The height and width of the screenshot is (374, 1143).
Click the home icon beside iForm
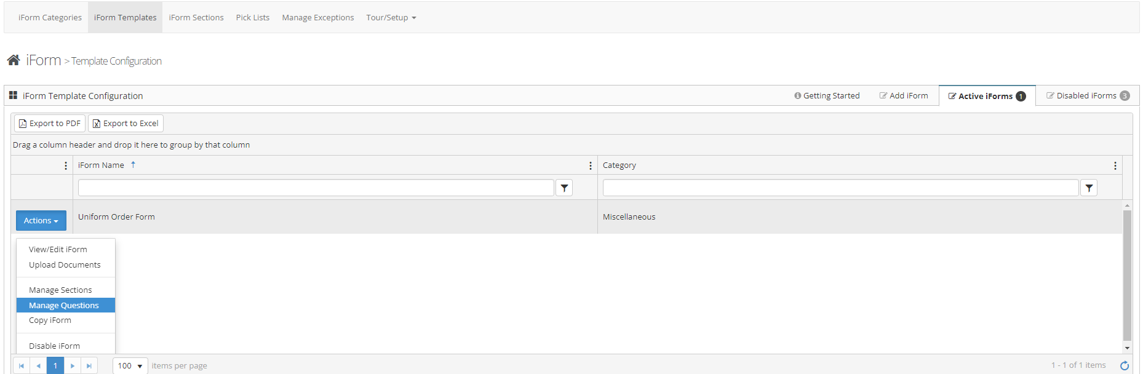(x=14, y=60)
